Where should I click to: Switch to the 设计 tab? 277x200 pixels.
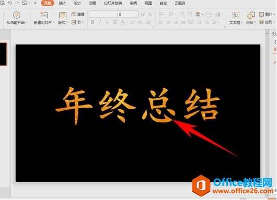77,3
